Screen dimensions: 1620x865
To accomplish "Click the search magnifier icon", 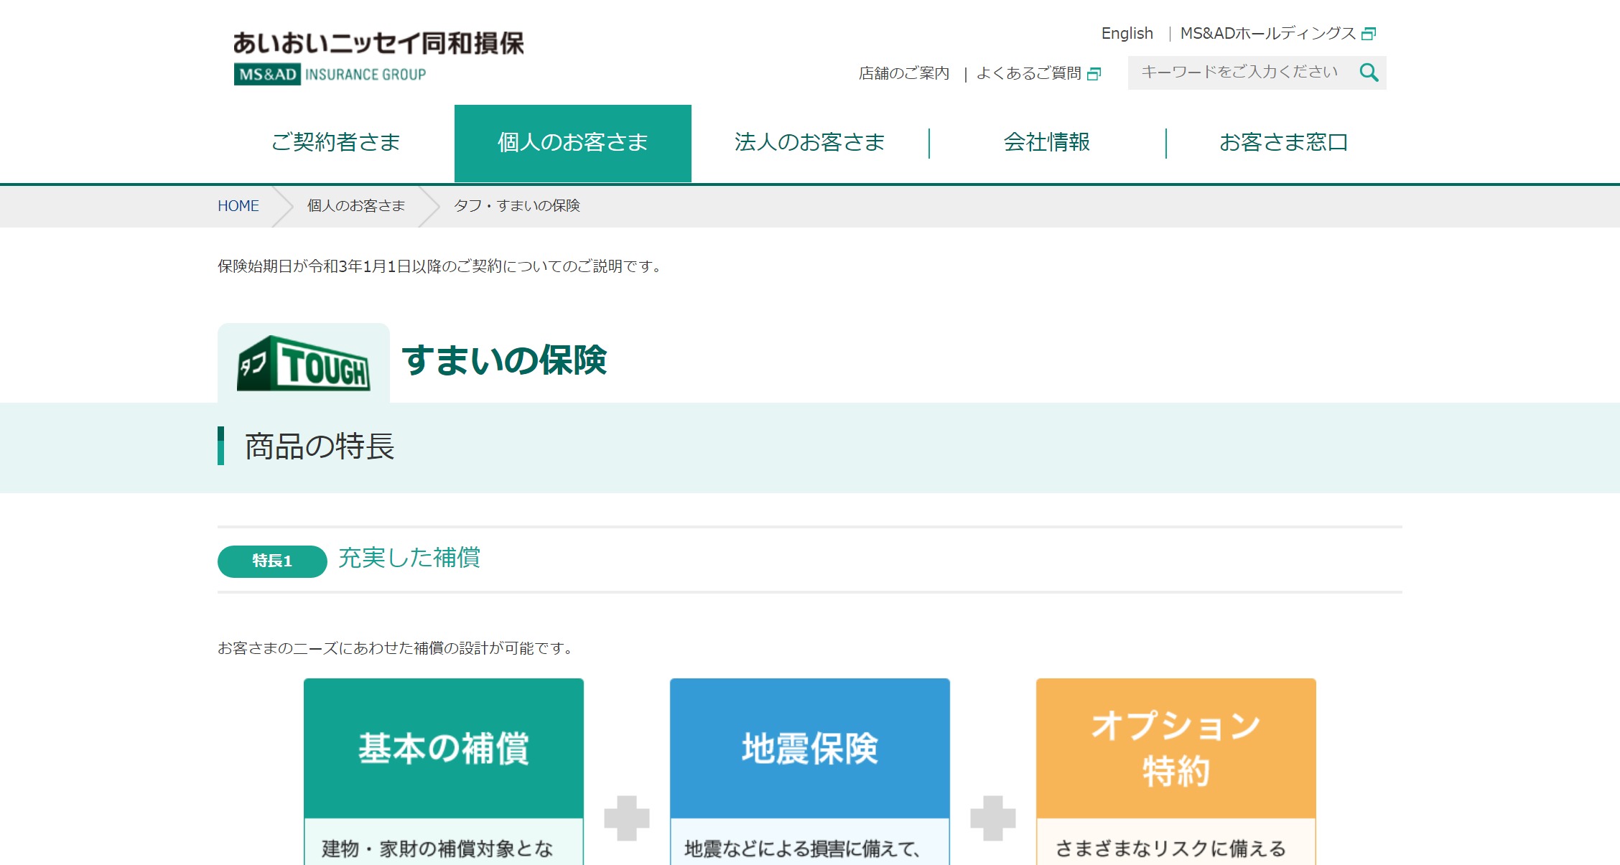I will [x=1369, y=73].
